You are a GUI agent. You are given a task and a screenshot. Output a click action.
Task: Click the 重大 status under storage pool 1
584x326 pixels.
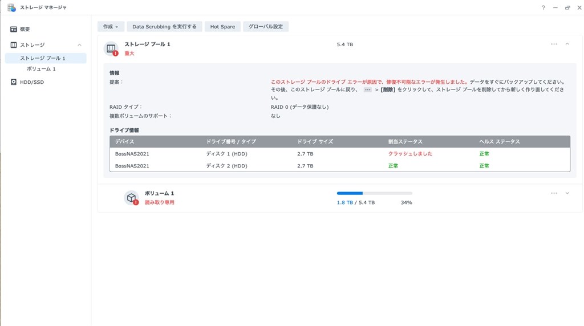tap(129, 53)
